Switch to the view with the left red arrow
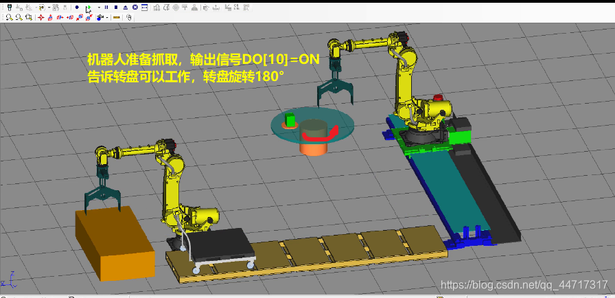 (x=70, y=18)
